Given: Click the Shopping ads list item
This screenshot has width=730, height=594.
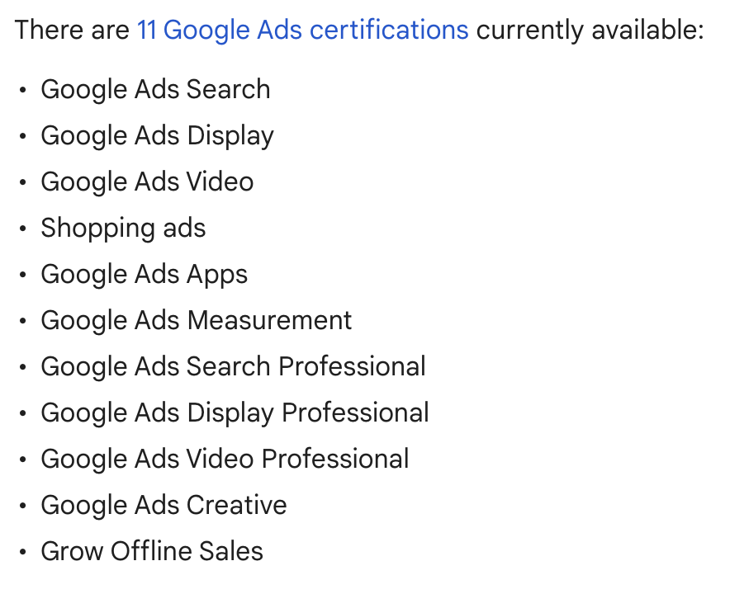Looking at the screenshot, I should [x=123, y=228].
